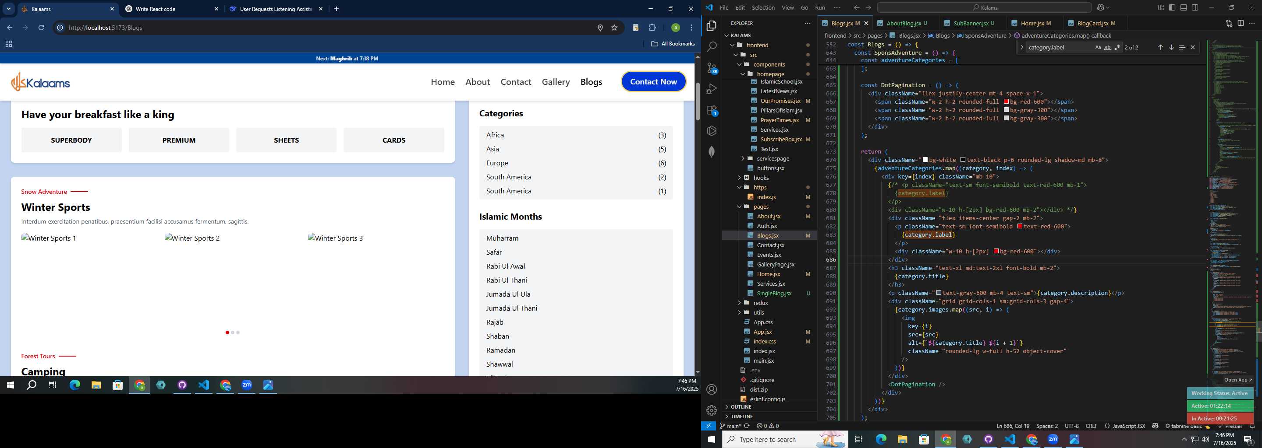Select the Ramadan Islamic month link
The width and height of the screenshot is (1262, 448).
click(501, 350)
